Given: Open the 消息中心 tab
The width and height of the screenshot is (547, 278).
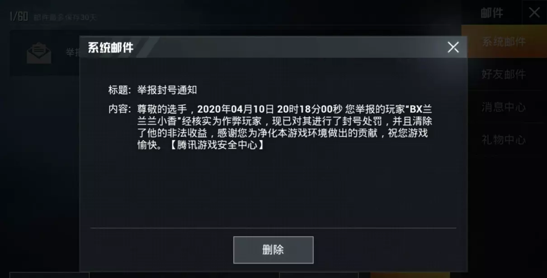Looking at the screenshot, I should 504,107.
